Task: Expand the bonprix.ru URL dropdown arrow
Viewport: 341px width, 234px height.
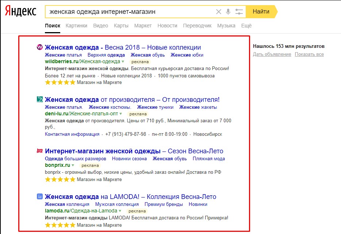Action: tap(73, 165)
